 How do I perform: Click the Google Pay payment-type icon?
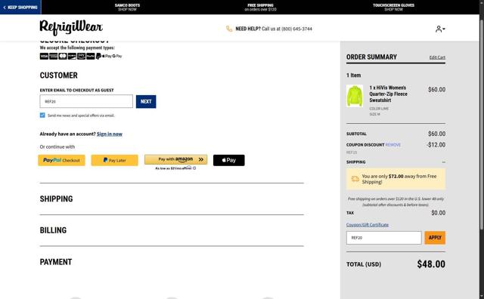(x=117, y=56)
